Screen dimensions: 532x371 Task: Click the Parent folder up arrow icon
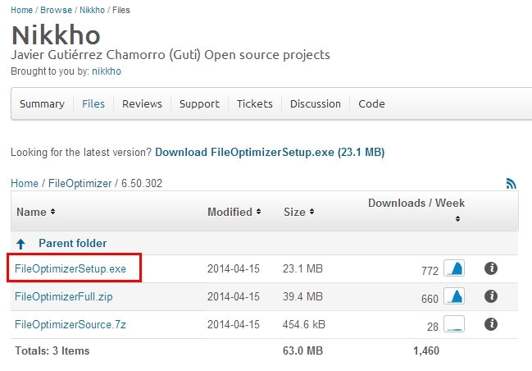(20, 244)
